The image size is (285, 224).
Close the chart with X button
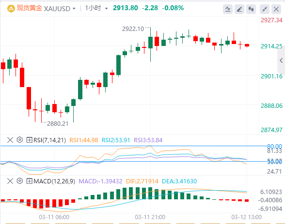(x=276, y=9)
